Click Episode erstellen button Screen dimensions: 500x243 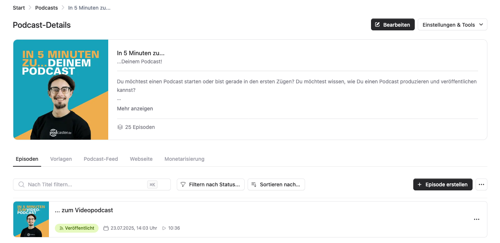click(x=443, y=184)
